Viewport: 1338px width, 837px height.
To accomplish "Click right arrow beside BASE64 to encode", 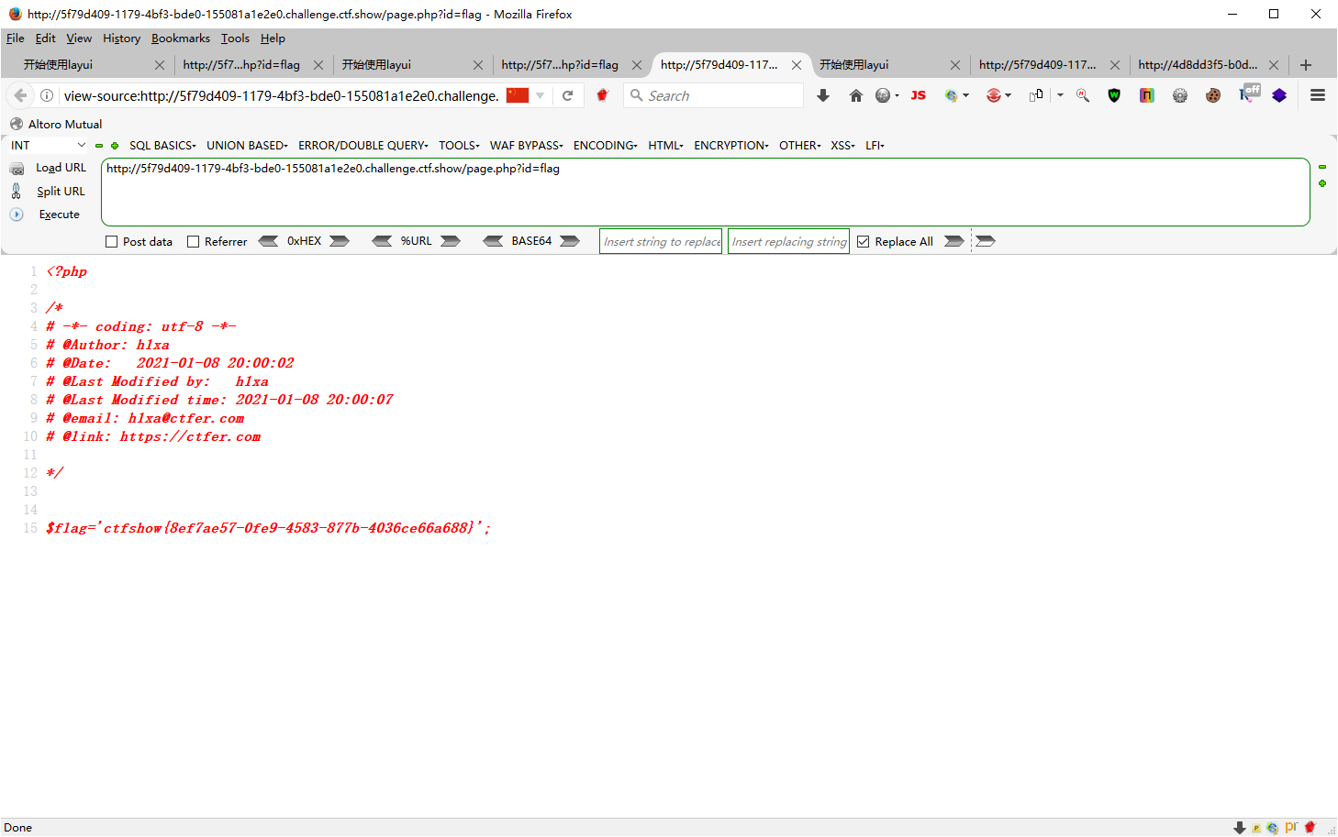I will 570,241.
